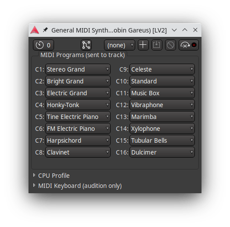This screenshot has height=227, width=230.
Task: Open C12 Vibraphone program dropdown
Action: click(x=162, y=105)
